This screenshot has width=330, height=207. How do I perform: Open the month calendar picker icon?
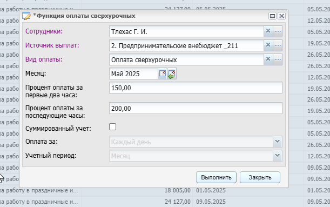163,74
